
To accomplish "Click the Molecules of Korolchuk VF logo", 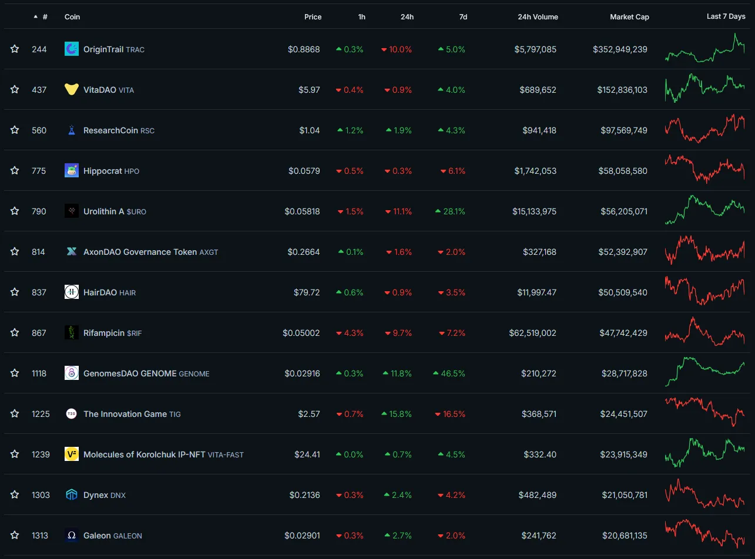I will [72, 454].
